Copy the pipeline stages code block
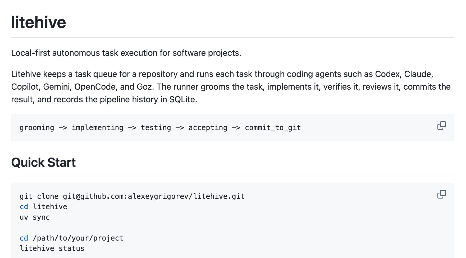The height and width of the screenshot is (258, 466). 441,126
